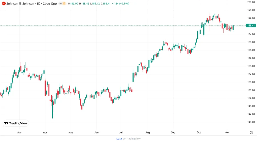257x142 pixels.
Task: Click the Jun label on time axis
Action: point(97,133)
